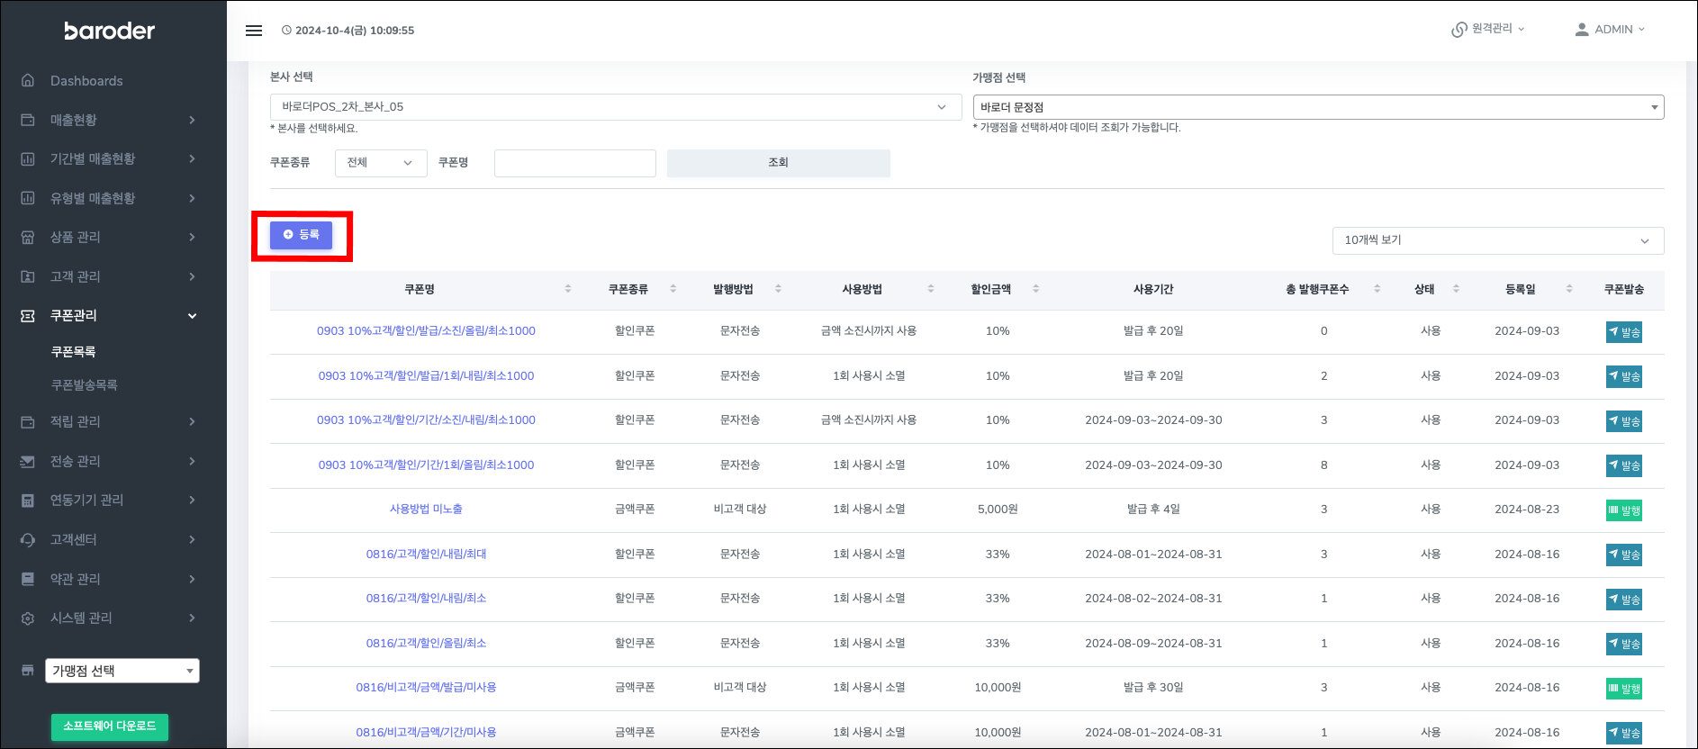The height and width of the screenshot is (749, 1698).
Task: Click the 원격관리 remote management icon
Action: (1459, 30)
